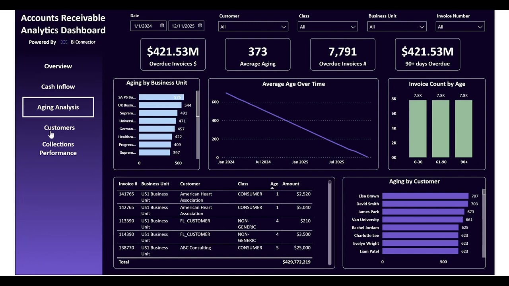Select invoice 113390 cell
Image resolution: width=509 pixels, height=286 pixels.
pyautogui.click(x=126, y=221)
